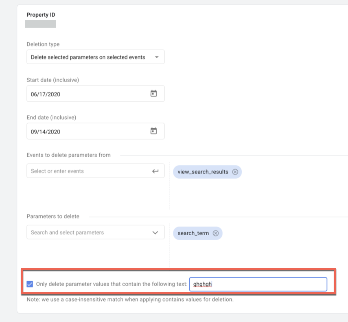The height and width of the screenshot is (322, 348).
Task: Click into the Search and select parameters field
Action: (85, 233)
